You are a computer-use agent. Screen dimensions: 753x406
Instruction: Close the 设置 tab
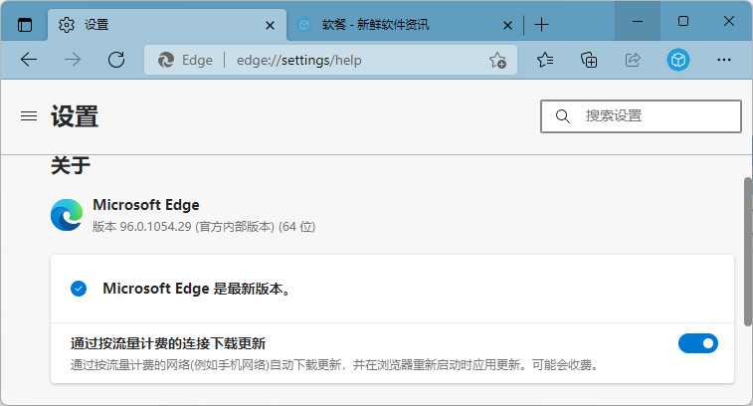pyautogui.click(x=270, y=25)
